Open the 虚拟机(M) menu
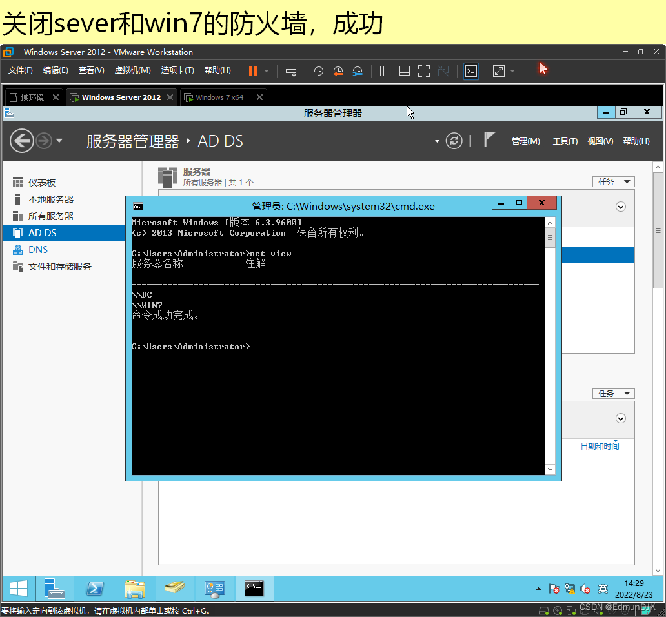 point(132,70)
